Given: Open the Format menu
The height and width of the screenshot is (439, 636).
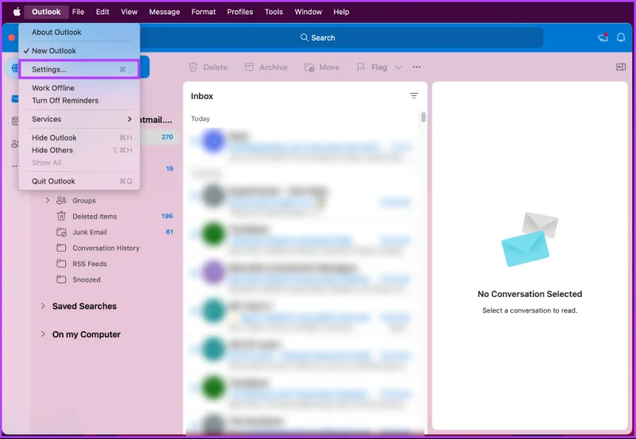Looking at the screenshot, I should pyautogui.click(x=204, y=12).
